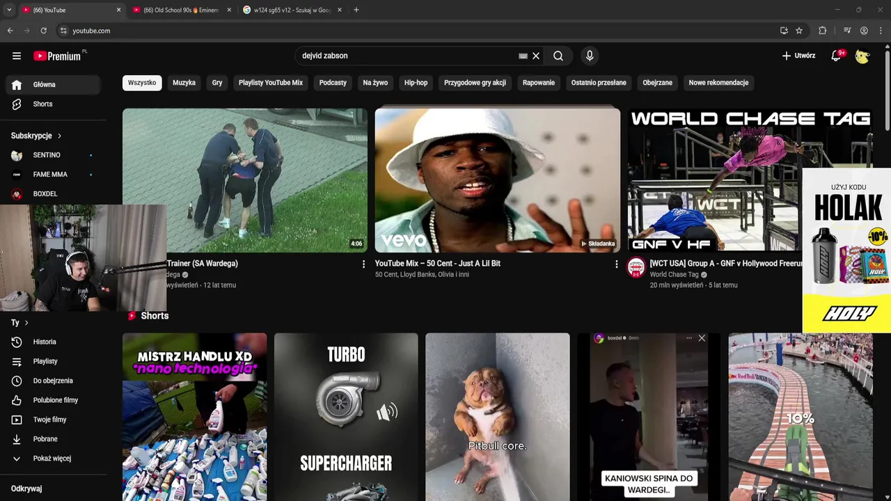891x501 pixels.
Task: Open Pobrane downloads in sidebar
Action: click(x=54, y=439)
